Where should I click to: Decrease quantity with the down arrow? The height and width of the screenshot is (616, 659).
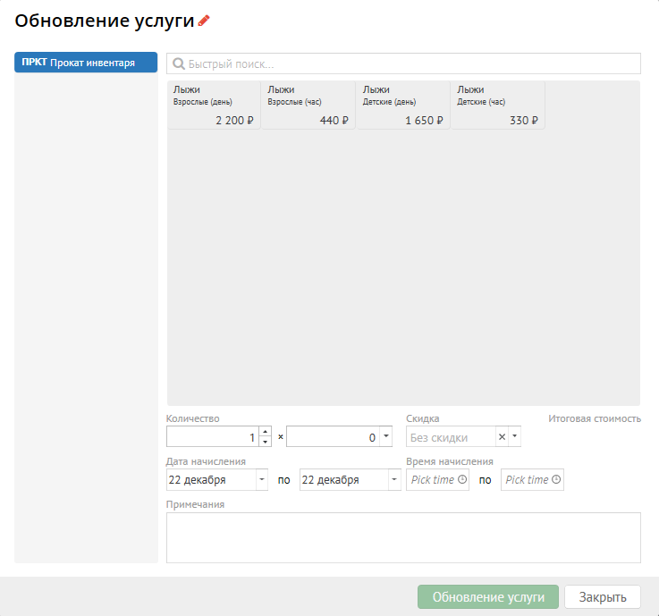265,442
